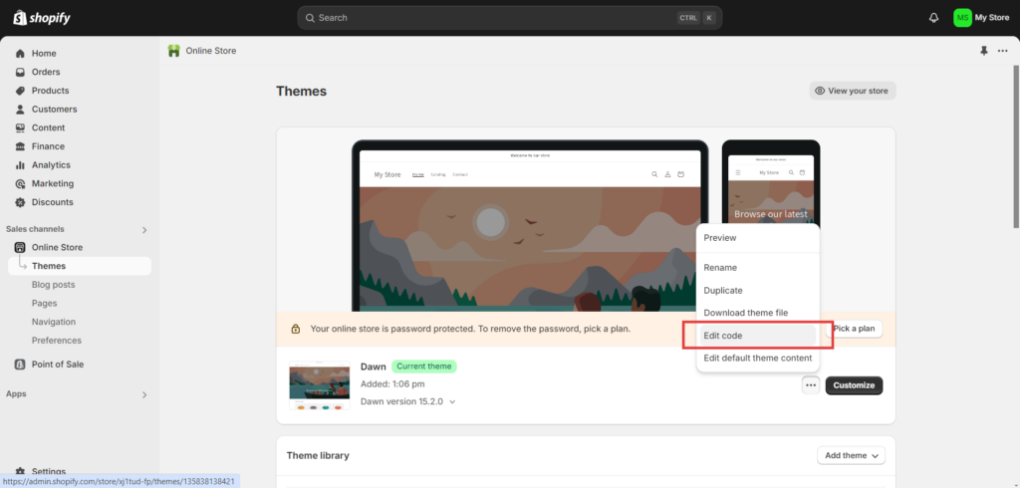Pin the Online Store page icon
This screenshot has height=488, width=1020.
[984, 51]
